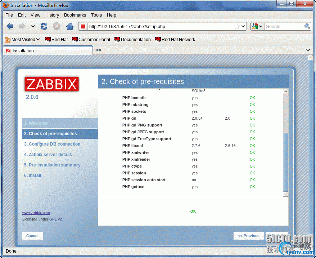Click the PHP mbstring row label

[x=135, y=105]
